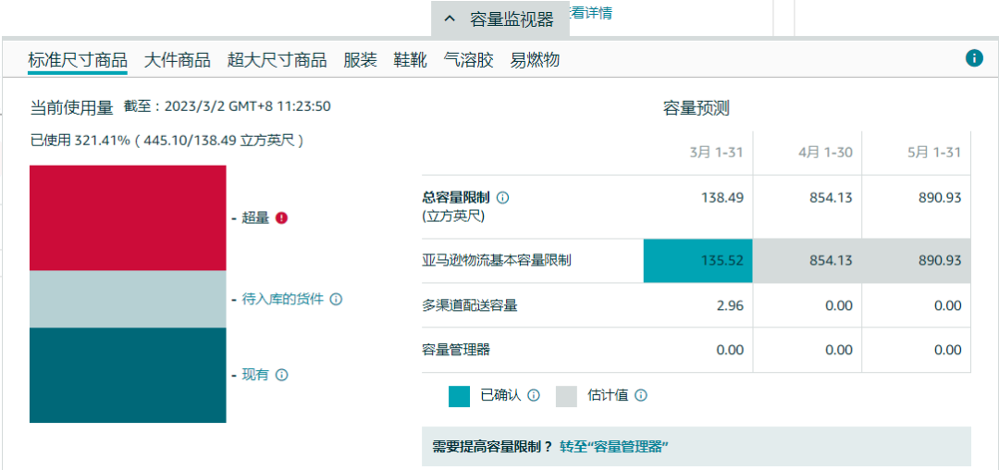Viewport: 999px width, 470px height.
Task: Switch to the 服装 tab
Action: pos(360,60)
